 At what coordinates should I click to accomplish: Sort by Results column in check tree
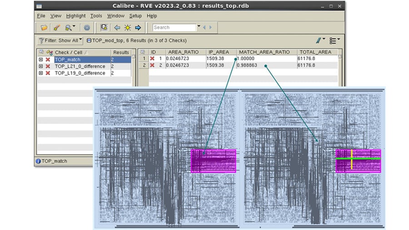[x=121, y=52]
